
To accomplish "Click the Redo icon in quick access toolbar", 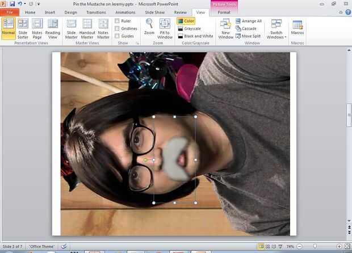I will [x=31, y=4].
